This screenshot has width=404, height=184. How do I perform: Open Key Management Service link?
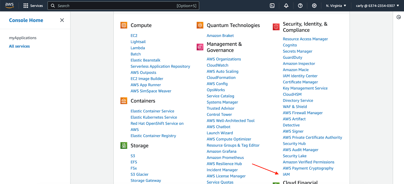tap(305, 88)
